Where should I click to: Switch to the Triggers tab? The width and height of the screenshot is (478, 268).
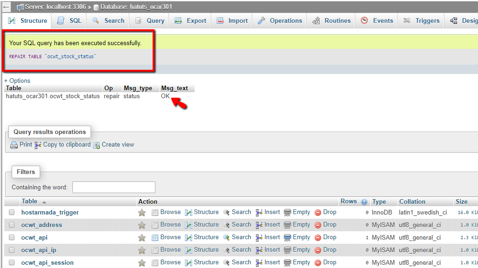pos(422,20)
